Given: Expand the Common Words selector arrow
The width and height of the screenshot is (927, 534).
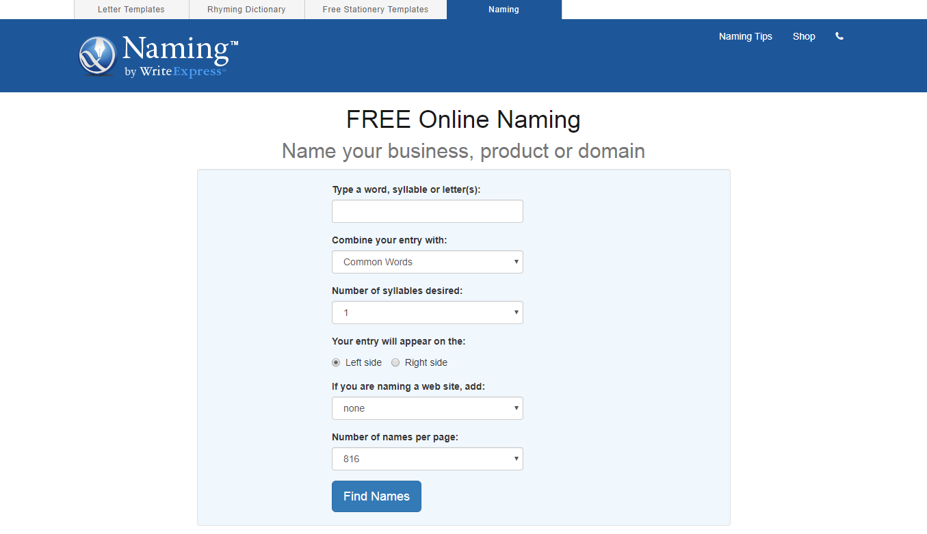Looking at the screenshot, I should pos(517,262).
